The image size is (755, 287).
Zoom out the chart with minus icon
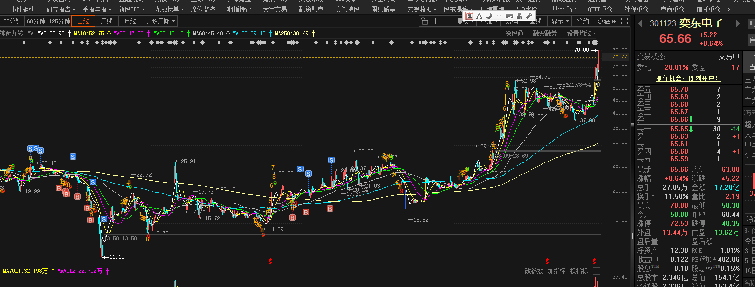[446, 21]
